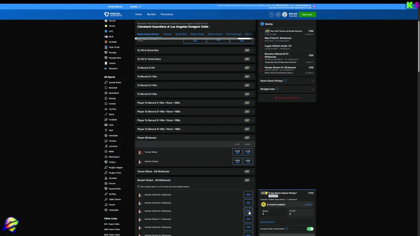This screenshot has height=236, width=420.
Task: Toggle Accept odds movements switch
Action: point(310,229)
